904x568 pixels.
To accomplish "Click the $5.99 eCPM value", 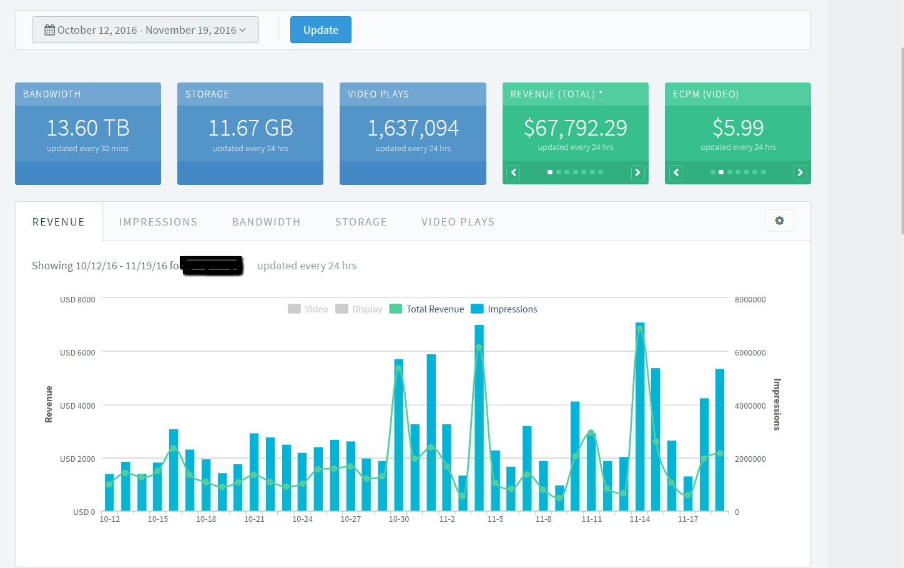I will [x=738, y=128].
